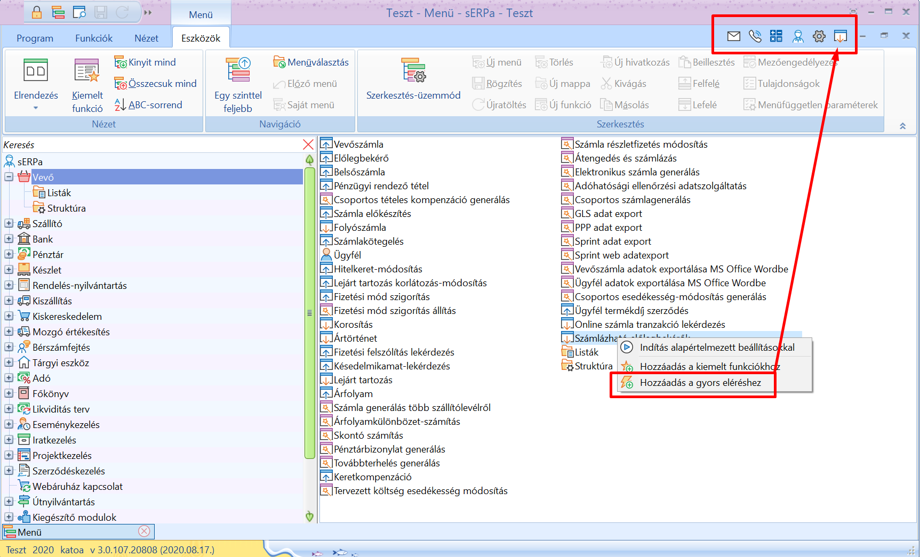
Task: Go up one level with Egy szinttel feljebb
Action: [x=238, y=85]
